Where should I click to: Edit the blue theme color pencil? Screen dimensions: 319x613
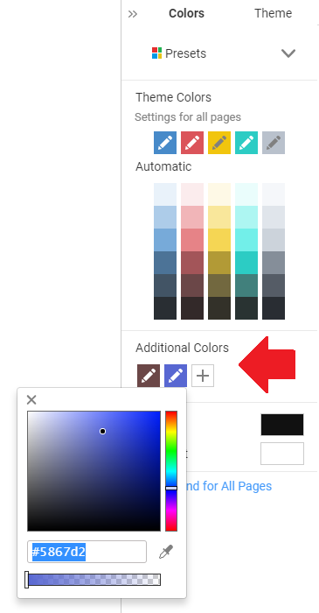click(x=165, y=143)
